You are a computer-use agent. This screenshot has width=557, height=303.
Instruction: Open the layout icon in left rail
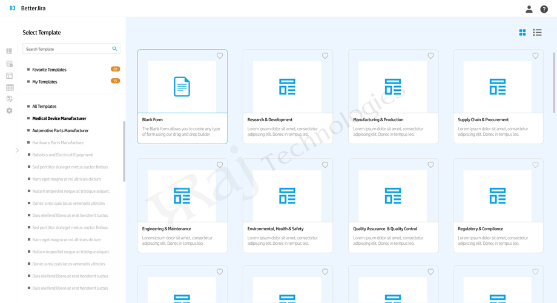pos(9,76)
